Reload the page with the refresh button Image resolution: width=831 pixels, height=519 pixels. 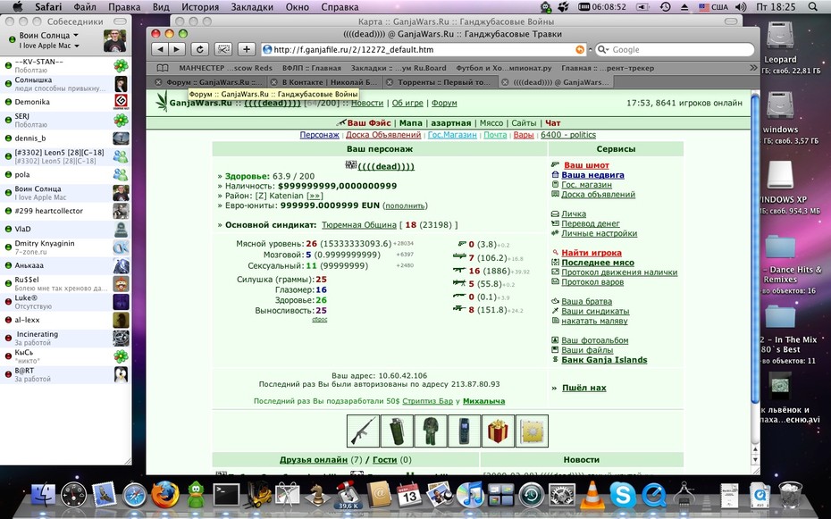tap(199, 49)
